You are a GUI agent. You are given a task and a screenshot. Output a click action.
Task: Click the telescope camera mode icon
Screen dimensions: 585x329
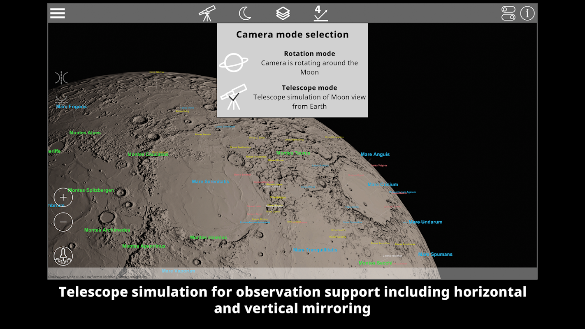point(207,13)
